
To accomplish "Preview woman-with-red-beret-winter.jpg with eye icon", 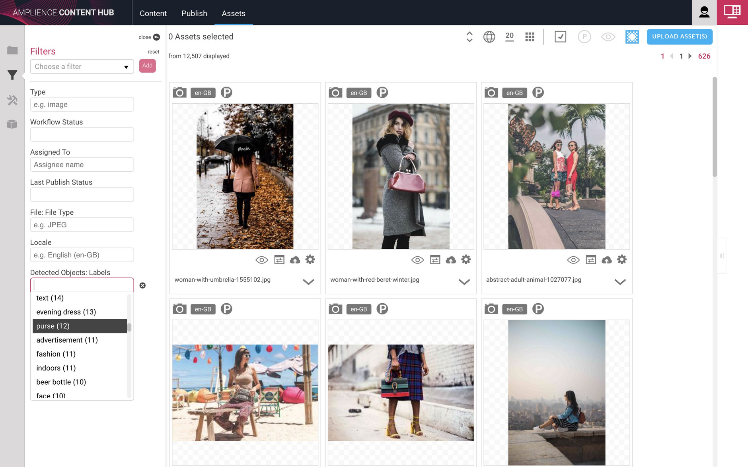I will click(417, 260).
